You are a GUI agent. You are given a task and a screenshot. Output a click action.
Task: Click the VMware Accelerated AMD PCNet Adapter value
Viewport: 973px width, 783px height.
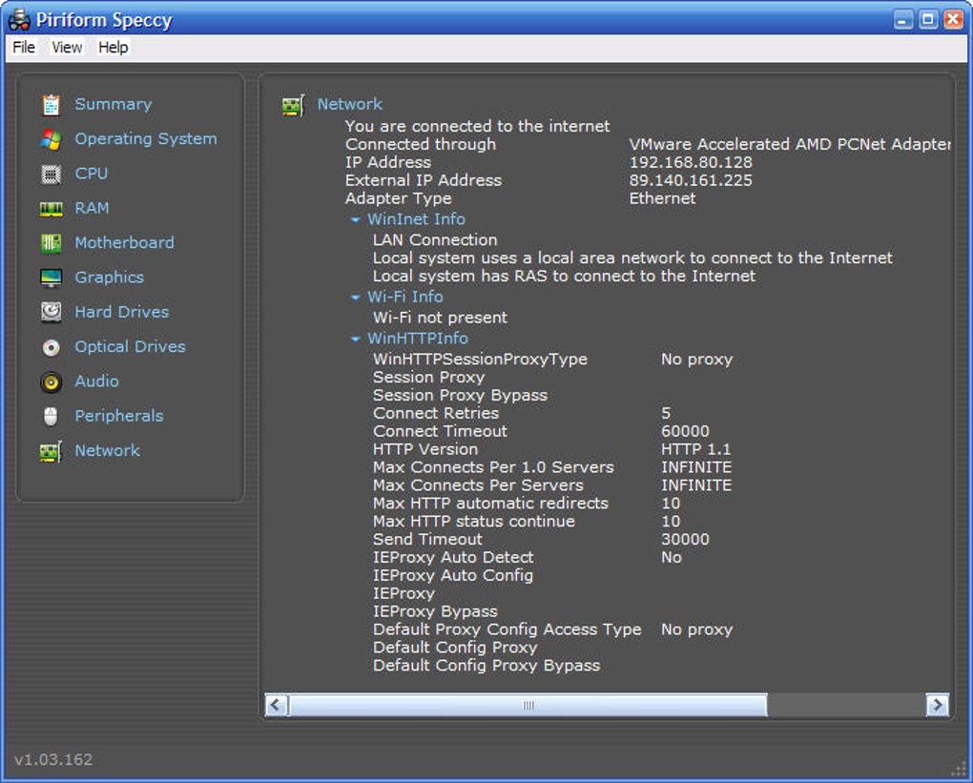tap(789, 145)
